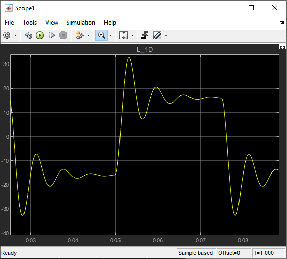The width and height of the screenshot is (287, 259).
Task: Click the Cursor Measurements ruler icon
Action: click(x=157, y=35)
